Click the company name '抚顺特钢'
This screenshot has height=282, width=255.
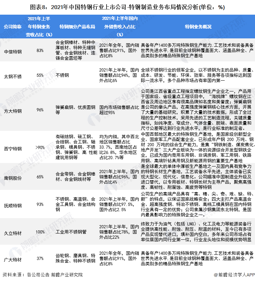[x=13, y=206]
